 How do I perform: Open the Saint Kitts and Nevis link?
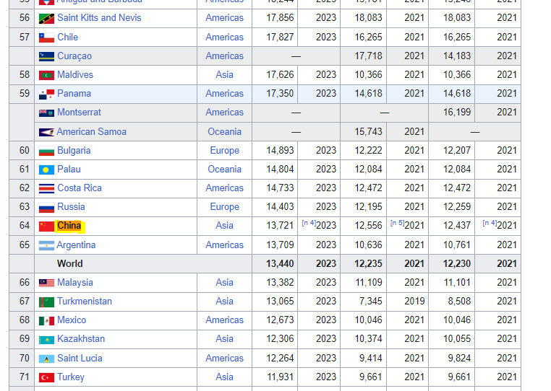pyautogui.click(x=99, y=18)
